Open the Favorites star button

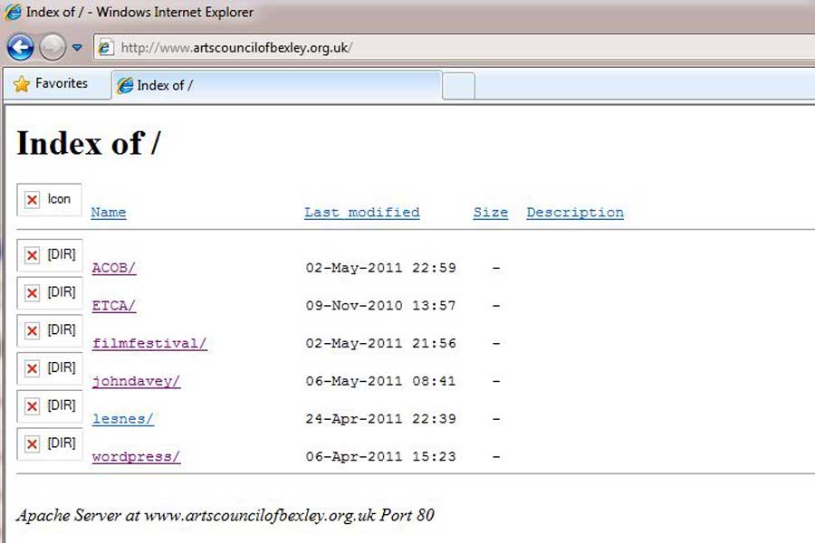click(x=51, y=84)
